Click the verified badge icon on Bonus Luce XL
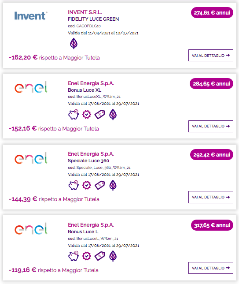 pyautogui.click(x=87, y=115)
